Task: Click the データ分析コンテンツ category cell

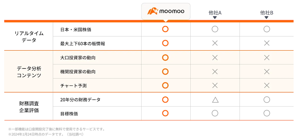Action: (x=29, y=72)
